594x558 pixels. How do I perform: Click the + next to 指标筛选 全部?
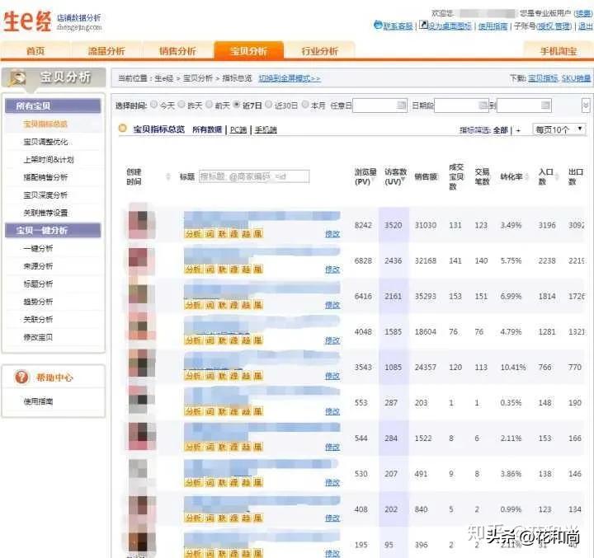tap(518, 130)
